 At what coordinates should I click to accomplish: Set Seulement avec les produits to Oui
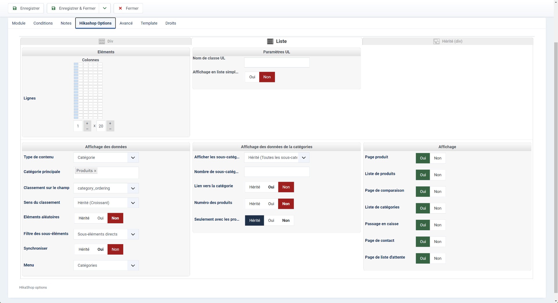(271, 221)
